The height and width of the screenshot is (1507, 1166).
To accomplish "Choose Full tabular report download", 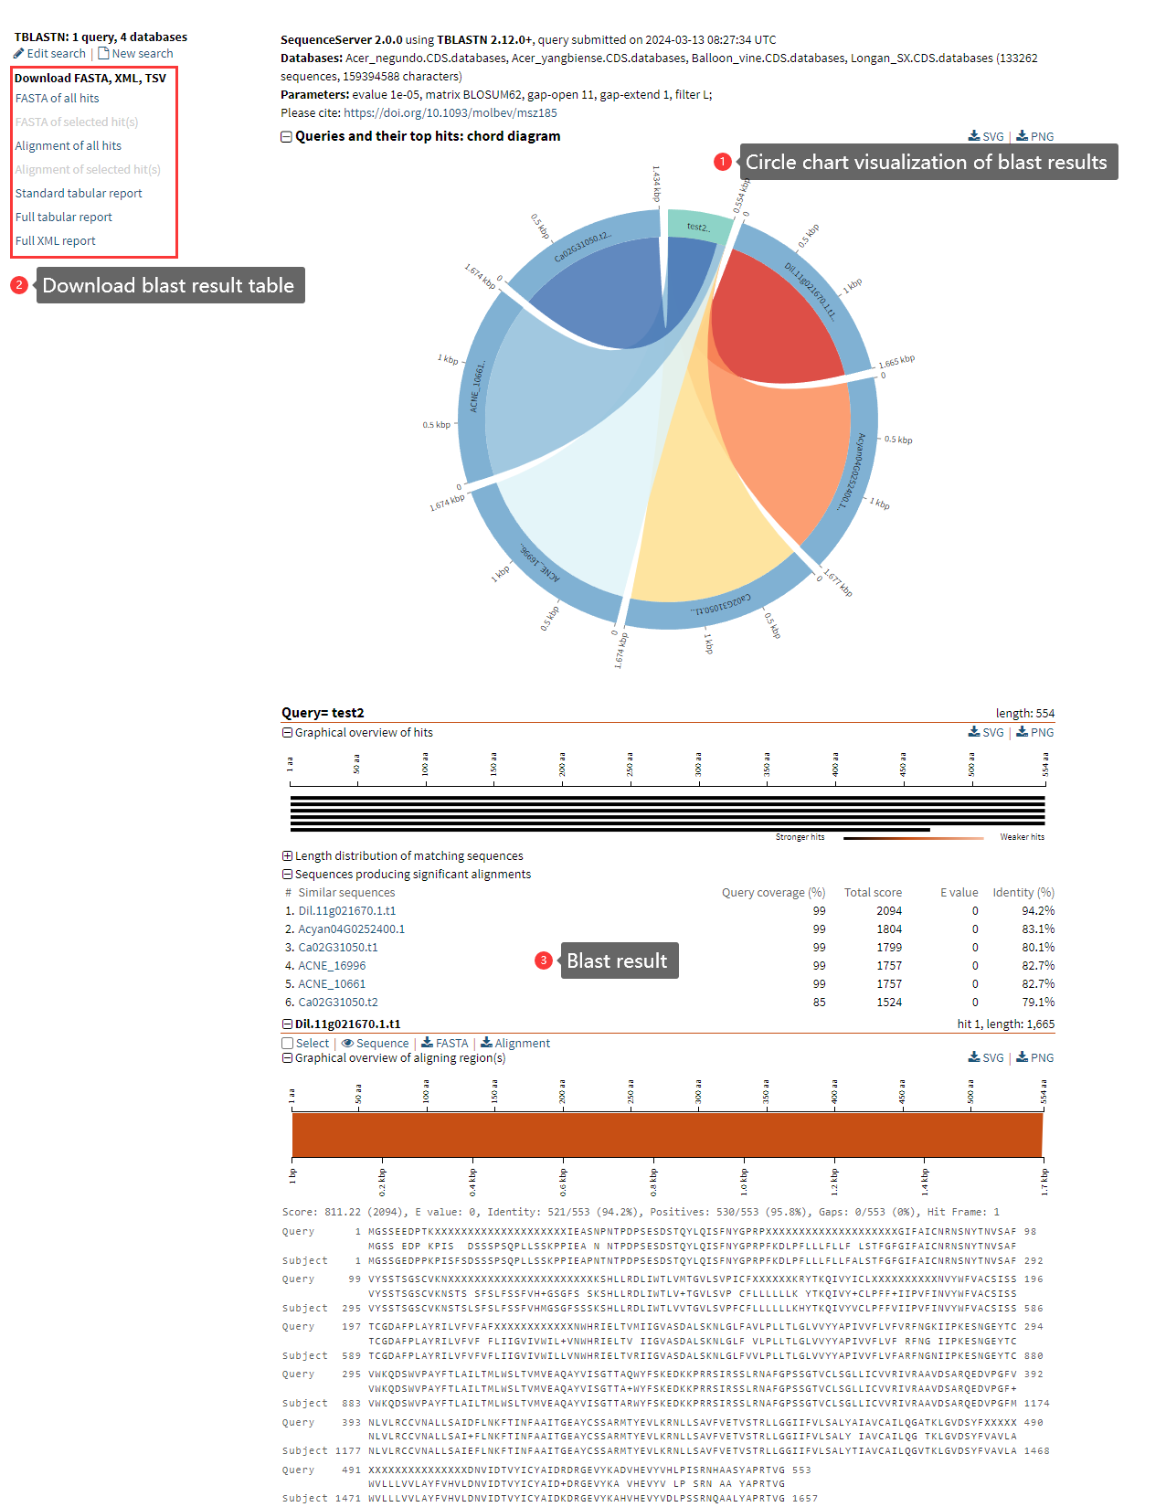I will point(63,217).
